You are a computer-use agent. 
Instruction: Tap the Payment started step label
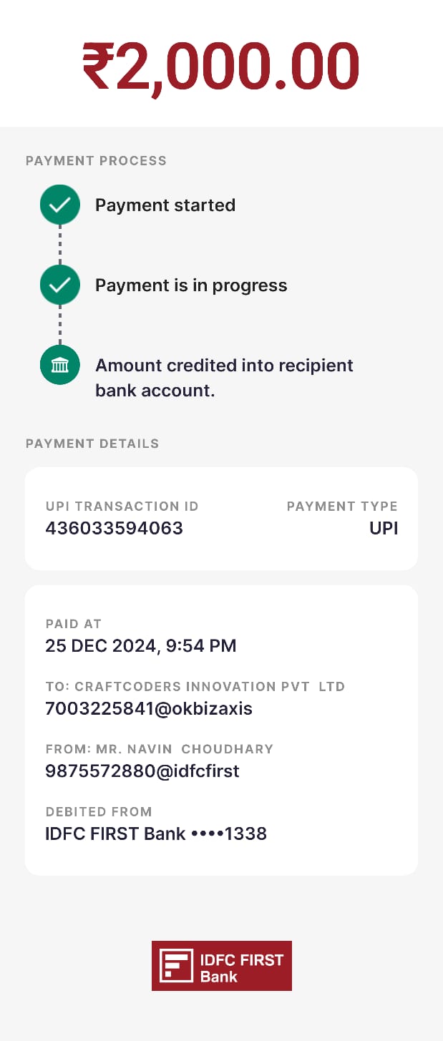[165, 205]
